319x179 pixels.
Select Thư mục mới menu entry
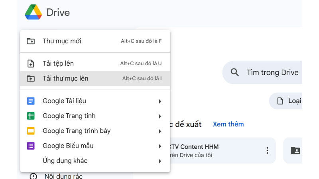pos(95,41)
